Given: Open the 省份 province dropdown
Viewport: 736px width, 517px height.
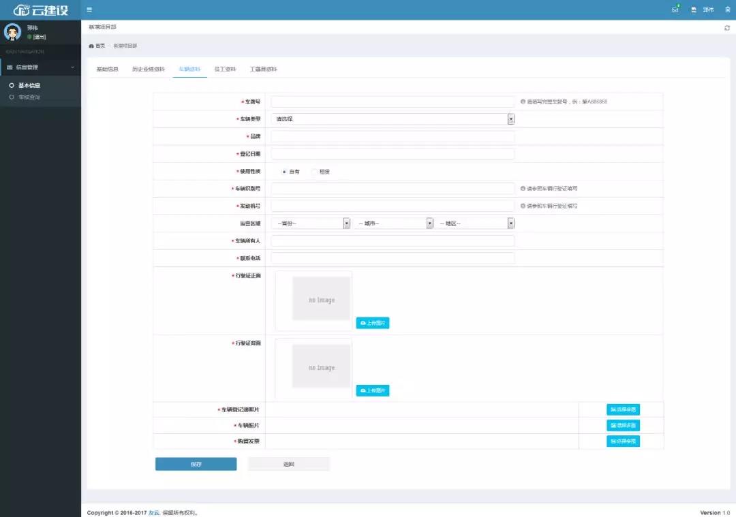Looking at the screenshot, I should (x=311, y=223).
